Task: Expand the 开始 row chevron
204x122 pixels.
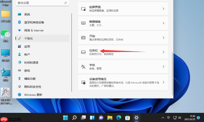Action: (x=164, y=38)
